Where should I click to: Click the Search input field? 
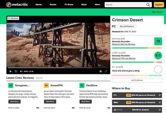pos(125,5)
